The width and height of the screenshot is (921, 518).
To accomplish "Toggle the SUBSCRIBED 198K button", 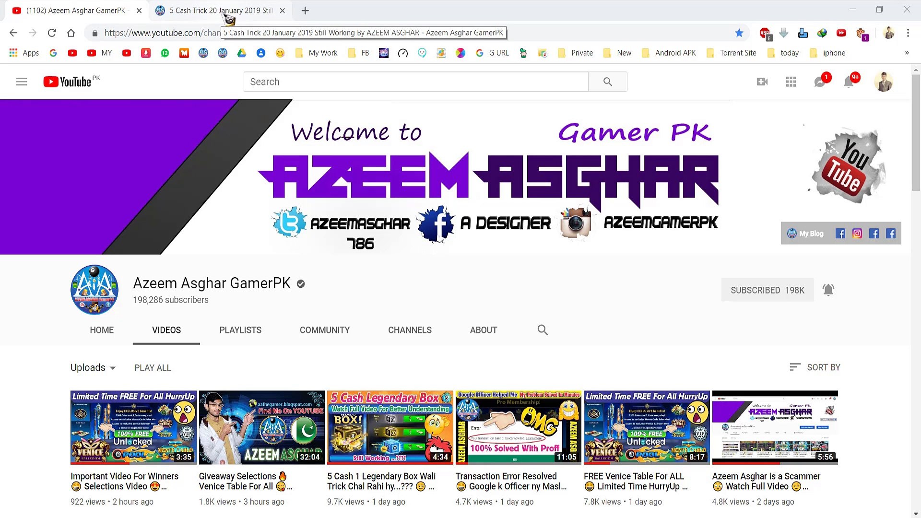I will point(767,290).
